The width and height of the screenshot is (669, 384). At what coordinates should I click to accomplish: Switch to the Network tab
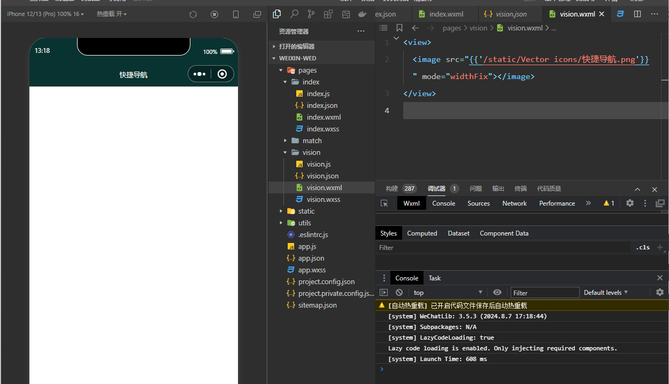pyautogui.click(x=514, y=203)
